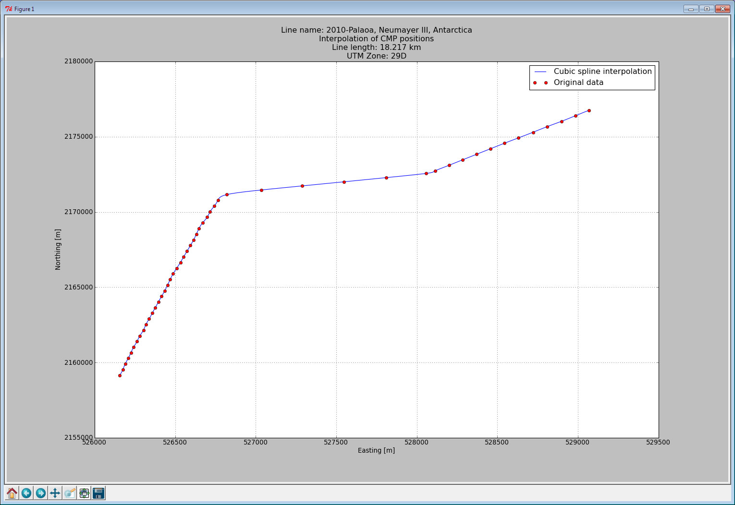Minimize the Figure 1 window

pos(691,9)
